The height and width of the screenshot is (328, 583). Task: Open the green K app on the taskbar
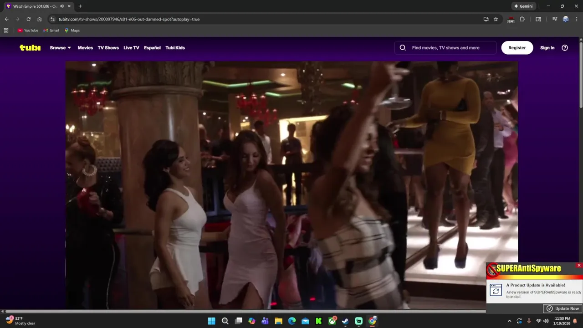318,321
